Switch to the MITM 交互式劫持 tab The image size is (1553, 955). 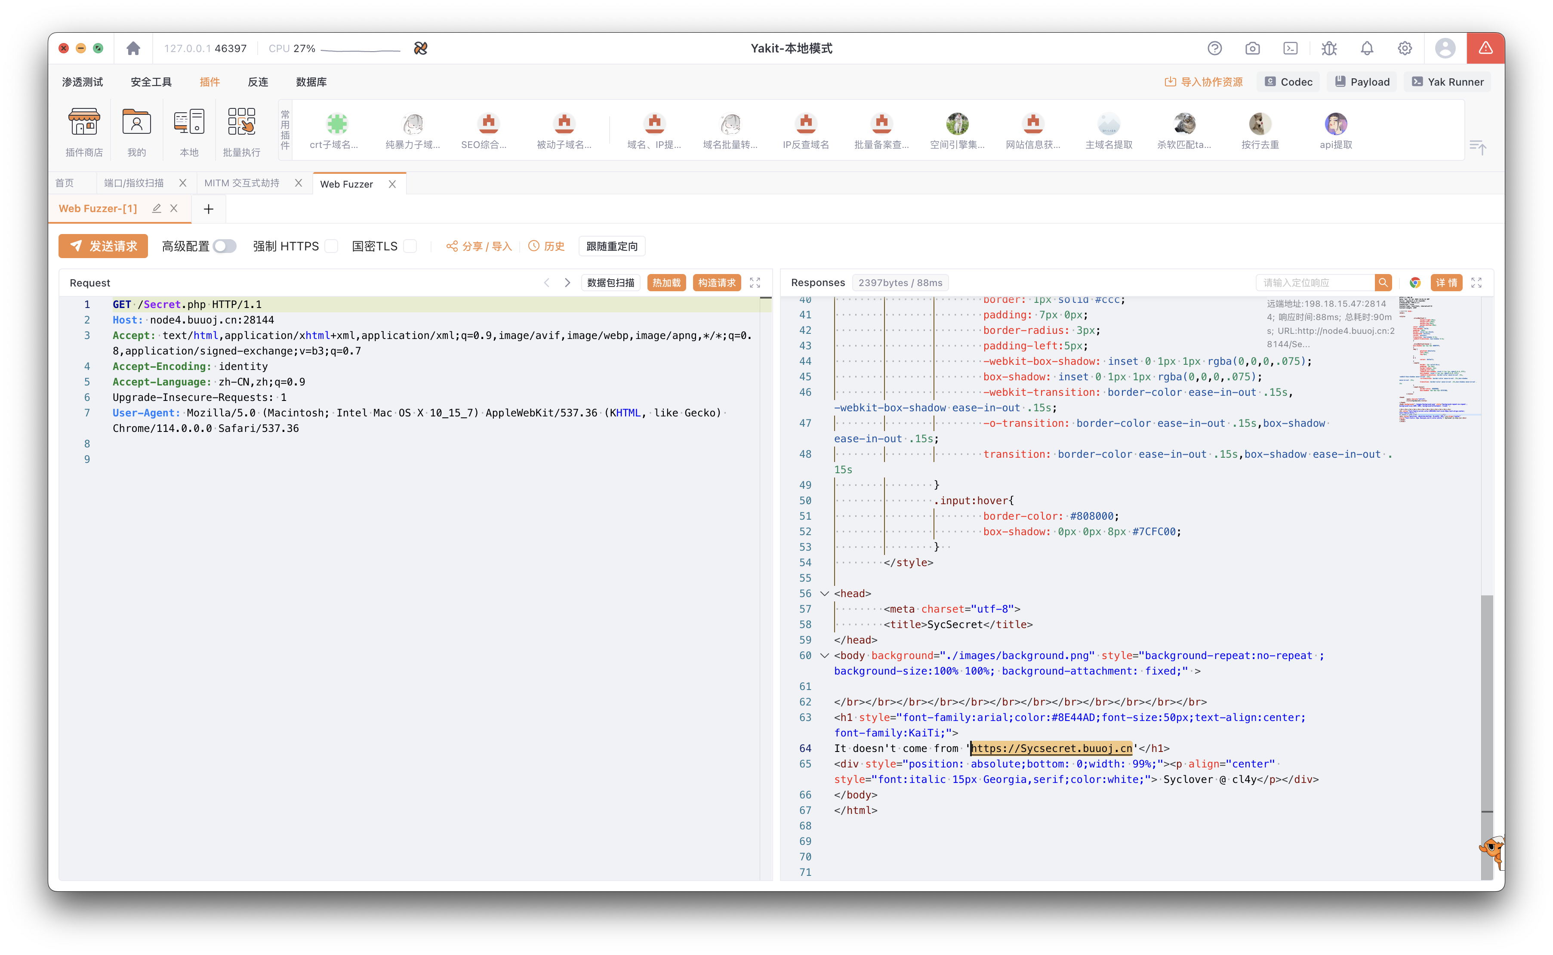click(242, 183)
